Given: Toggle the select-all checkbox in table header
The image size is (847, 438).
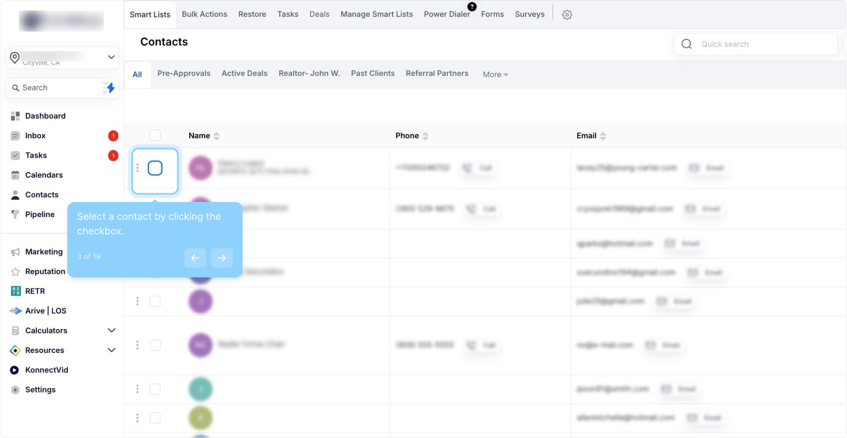Looking at the screenshot, I should click(155, 135).
